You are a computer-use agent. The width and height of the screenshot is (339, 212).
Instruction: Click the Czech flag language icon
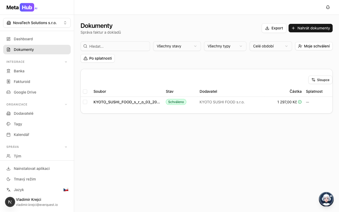(66, 190)
